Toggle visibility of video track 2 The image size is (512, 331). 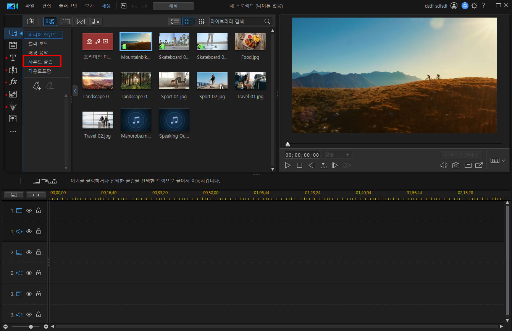pyautogui.click(x=29, y=252)
